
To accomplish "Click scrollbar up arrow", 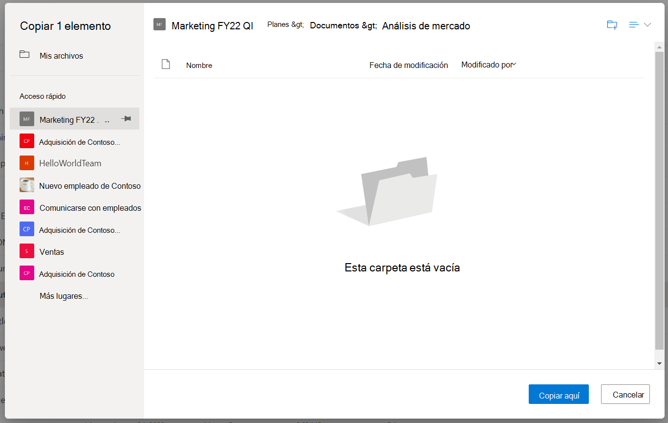I will click(659, 47).
